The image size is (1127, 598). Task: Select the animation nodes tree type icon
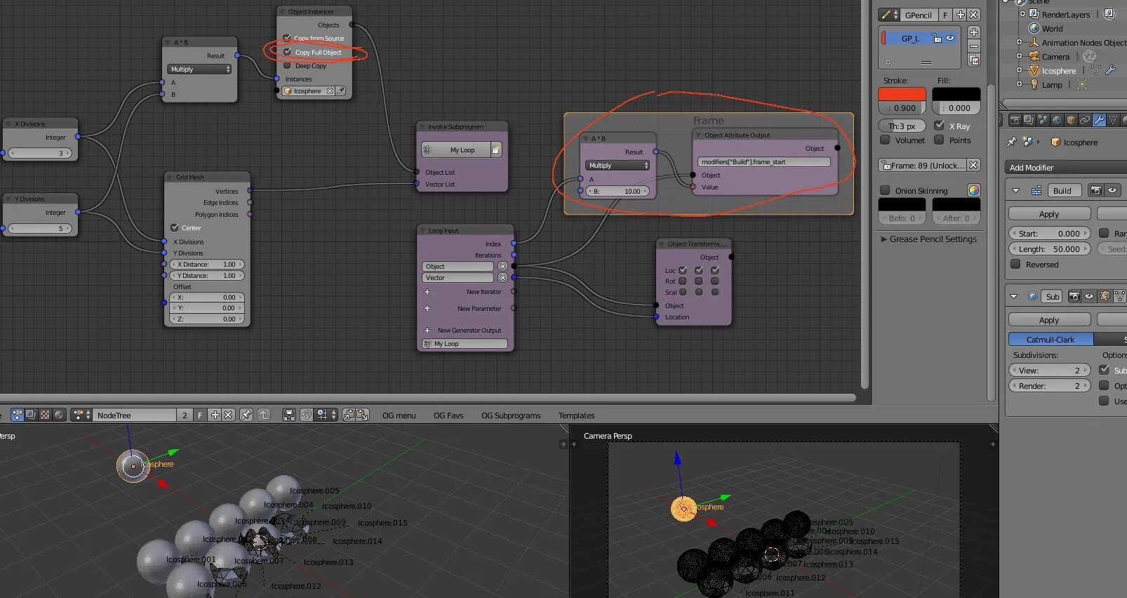[17, 415]
